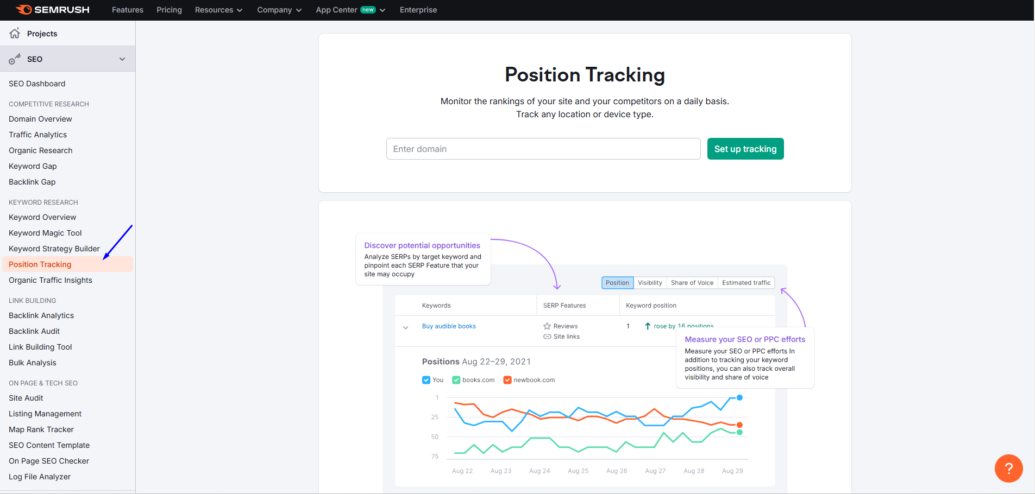Open Enterprise in top navigation

coord(418,10)
